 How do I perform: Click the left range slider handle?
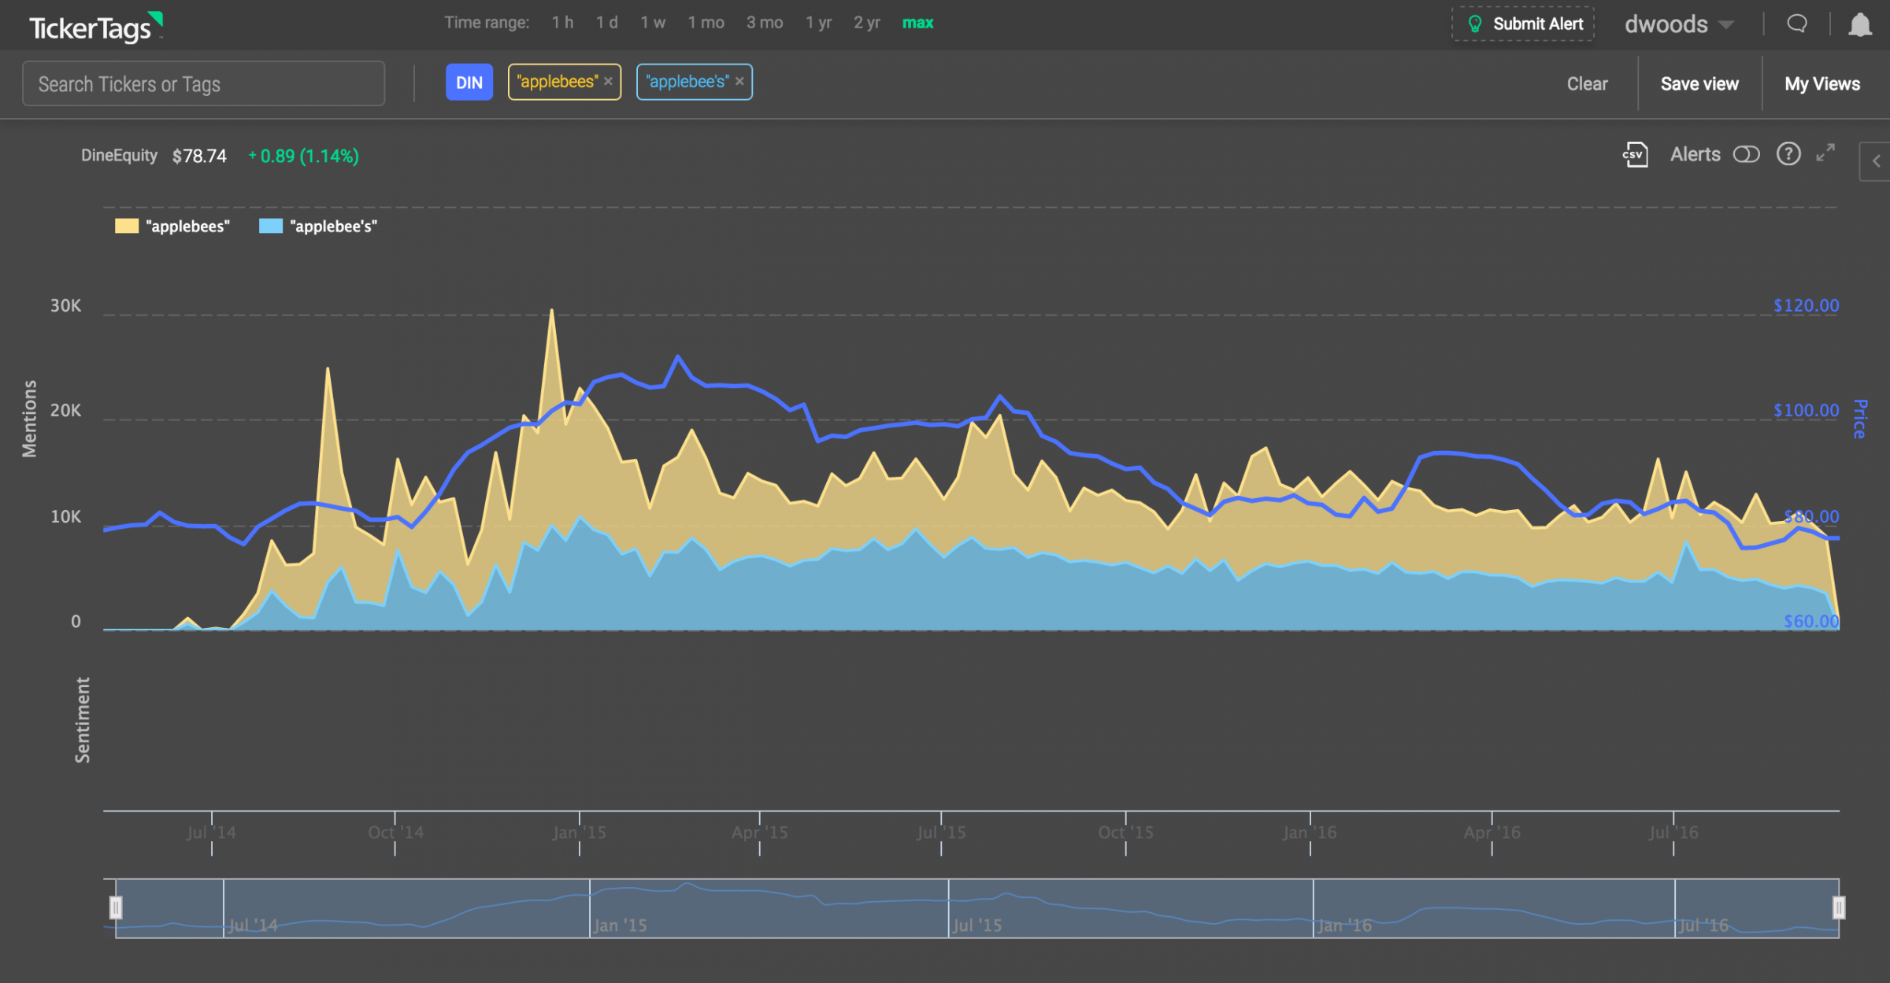tap(116, 907)
